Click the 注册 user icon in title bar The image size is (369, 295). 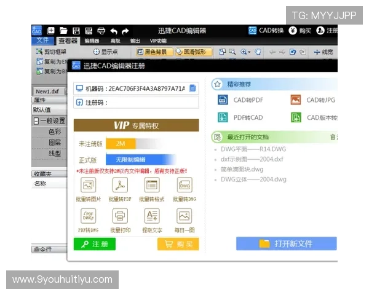pos(320,31)
